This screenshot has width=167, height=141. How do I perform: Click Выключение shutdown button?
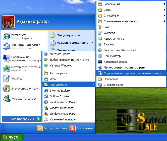coord(81,128)
